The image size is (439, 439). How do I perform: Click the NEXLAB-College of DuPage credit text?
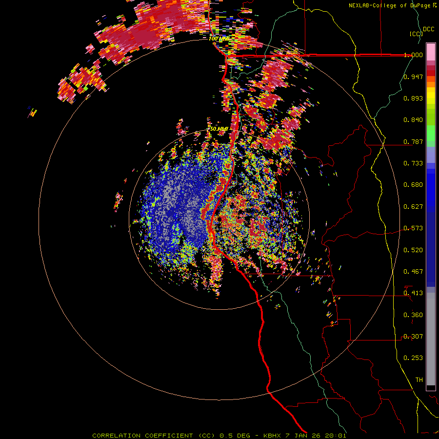[393, 5]
